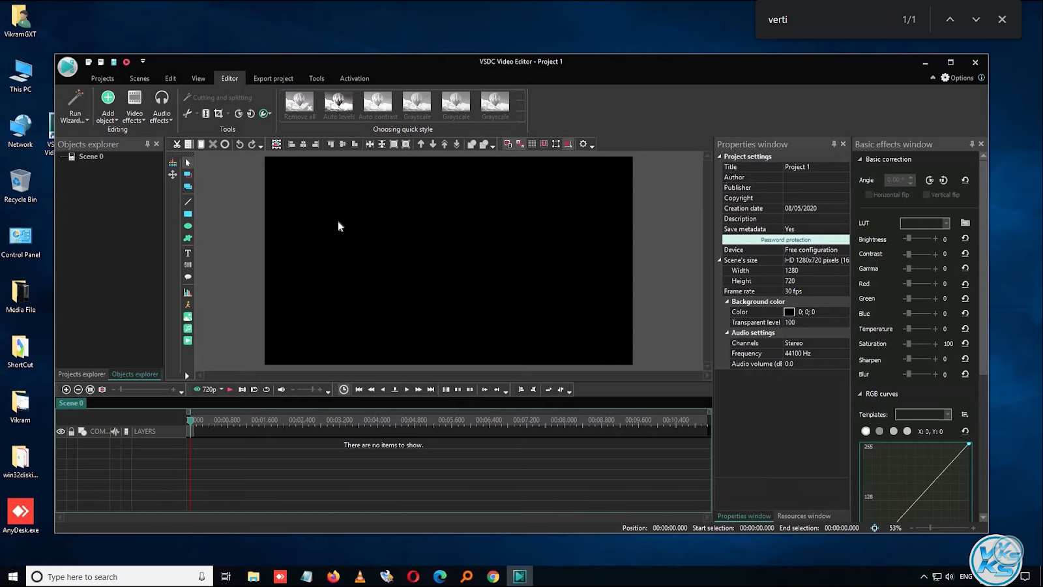Click the arrow selection cursor tool
The image size is (1043, 587).
tap(188, 163)
